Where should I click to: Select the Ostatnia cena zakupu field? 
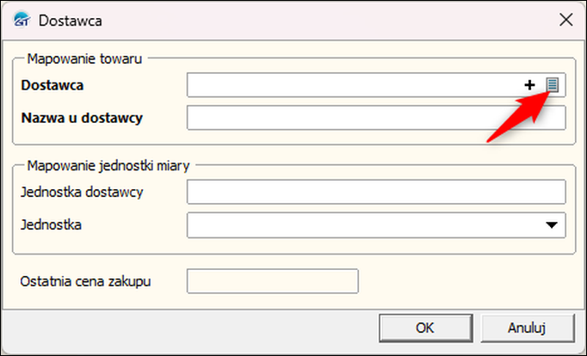[x=272, y=281]
